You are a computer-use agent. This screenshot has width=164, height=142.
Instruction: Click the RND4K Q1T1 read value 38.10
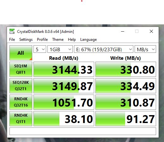(x=64, y=119)
